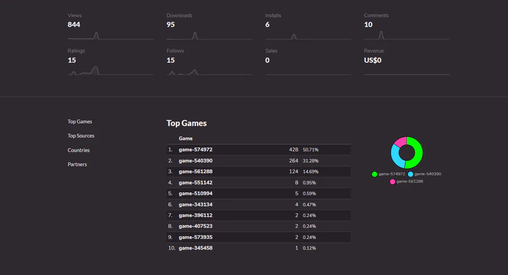
Task: Click the green legend dot for game-574972
Action: (x=375, y=174)
